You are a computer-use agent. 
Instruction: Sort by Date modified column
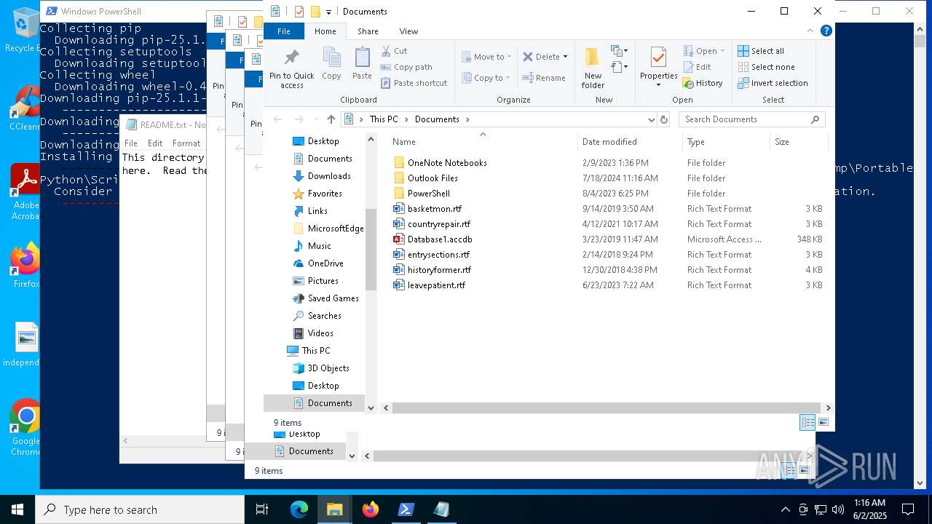click(629, 142)
